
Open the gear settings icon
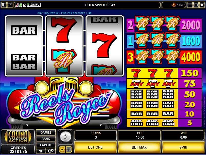pos(51,151)
